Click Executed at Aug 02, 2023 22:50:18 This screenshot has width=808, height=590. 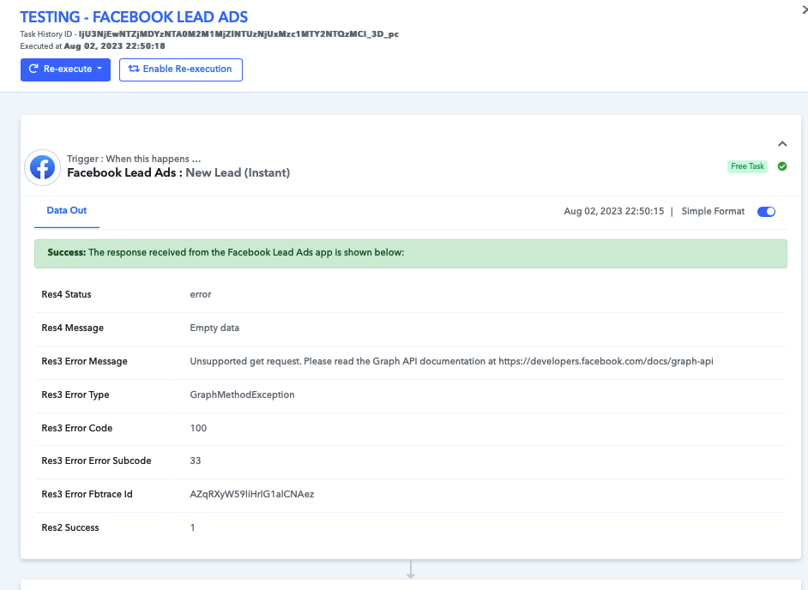[93, 45]
